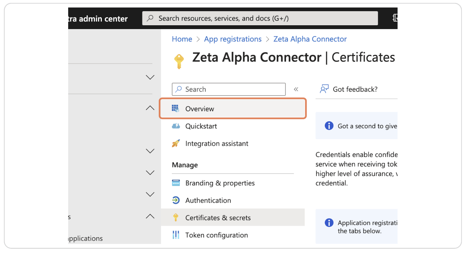Expand the topmost sidebar chevron section
Screen dimensions: 468x253
[150, 77]
